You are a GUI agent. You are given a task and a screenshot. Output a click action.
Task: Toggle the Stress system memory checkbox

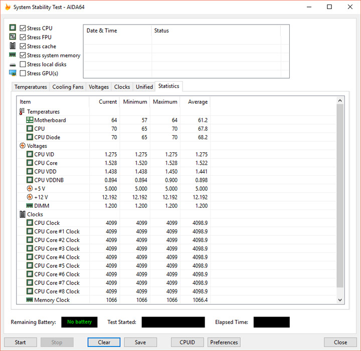coord(23,55)
